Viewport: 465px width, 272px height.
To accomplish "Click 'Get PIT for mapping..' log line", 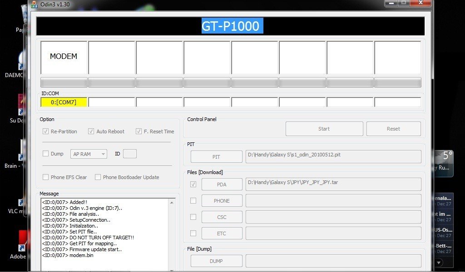I will click(x=79, y=243).
